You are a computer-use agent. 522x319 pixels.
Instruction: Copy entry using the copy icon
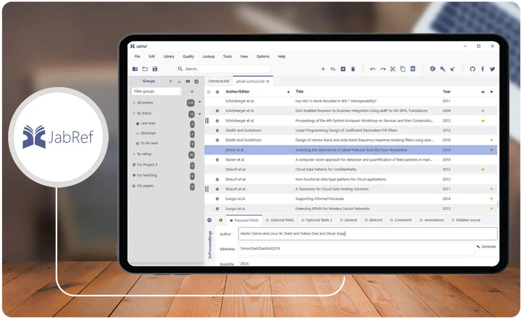(403, 69)
